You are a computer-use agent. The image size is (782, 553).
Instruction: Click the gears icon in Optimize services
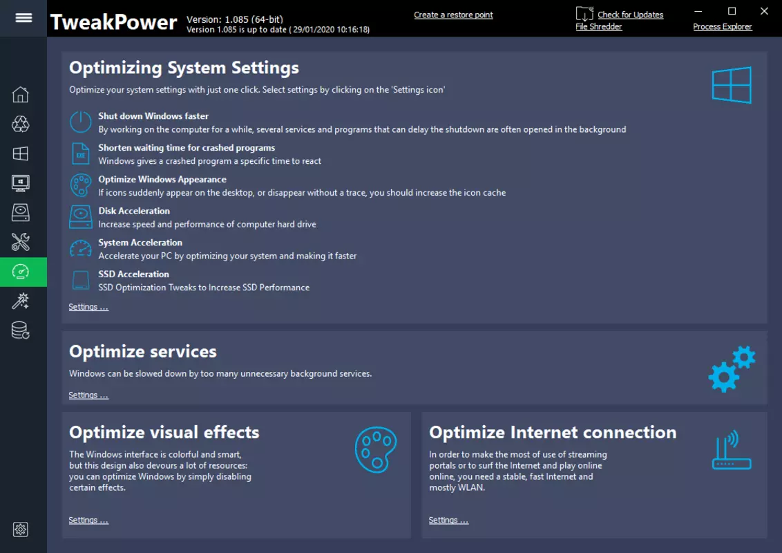point(732,369)
